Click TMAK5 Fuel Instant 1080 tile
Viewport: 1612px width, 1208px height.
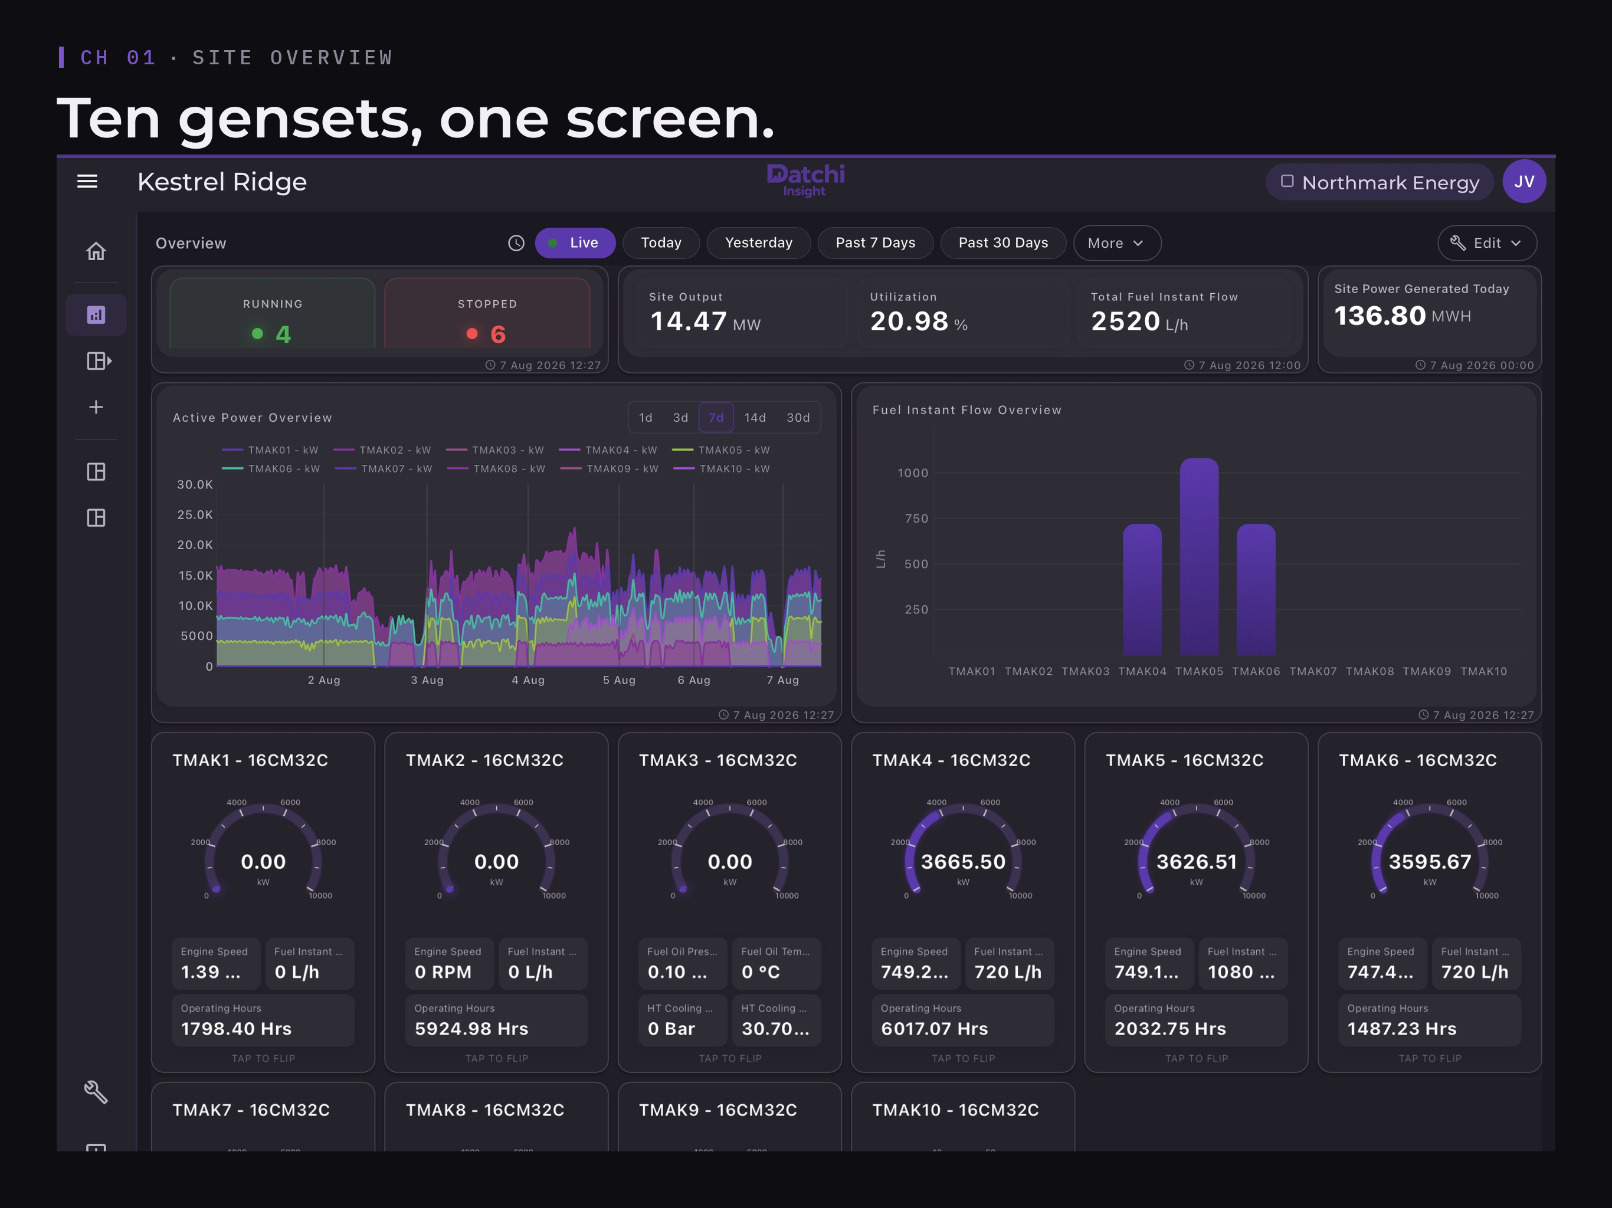(x=1243, y=963)
